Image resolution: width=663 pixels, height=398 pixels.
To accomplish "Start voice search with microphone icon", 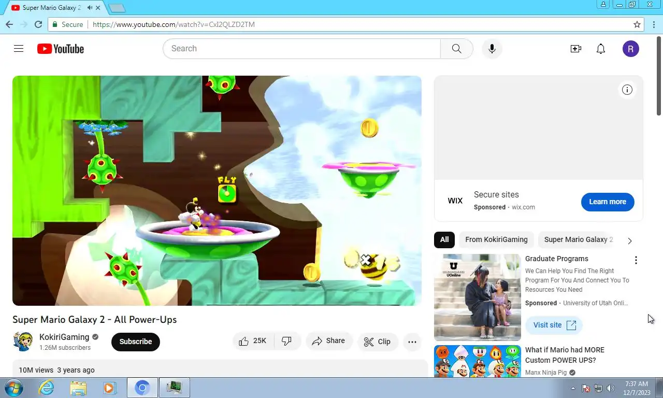I will (x=492, y=49).
